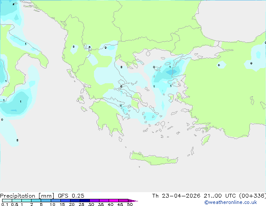The height and width of the screenshot is (206, 266).
Task: Click the 0.5–1 mm legend swatch
Action: [17, 201]
